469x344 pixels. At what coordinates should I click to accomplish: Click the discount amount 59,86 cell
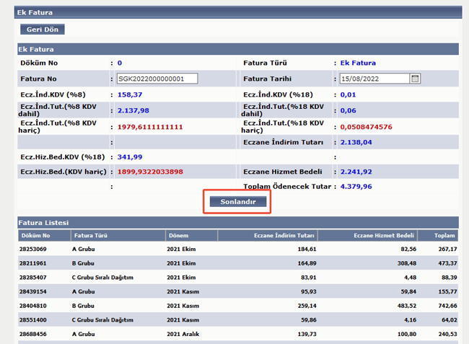point(308,319)
